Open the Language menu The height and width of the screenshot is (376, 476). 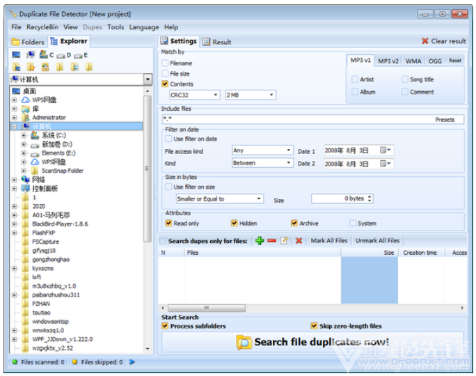[x=144, y=27]
